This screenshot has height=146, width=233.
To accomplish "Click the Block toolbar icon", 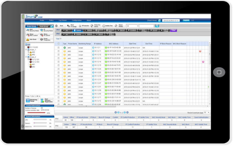I will click(57, 26).
